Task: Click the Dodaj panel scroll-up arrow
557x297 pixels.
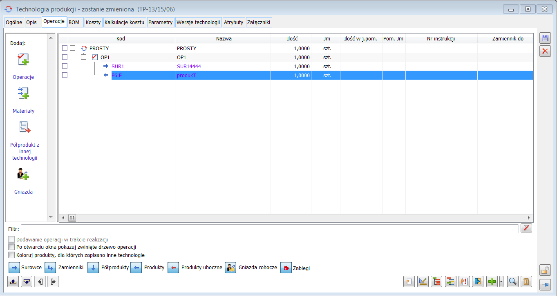Action: point(51,38)
